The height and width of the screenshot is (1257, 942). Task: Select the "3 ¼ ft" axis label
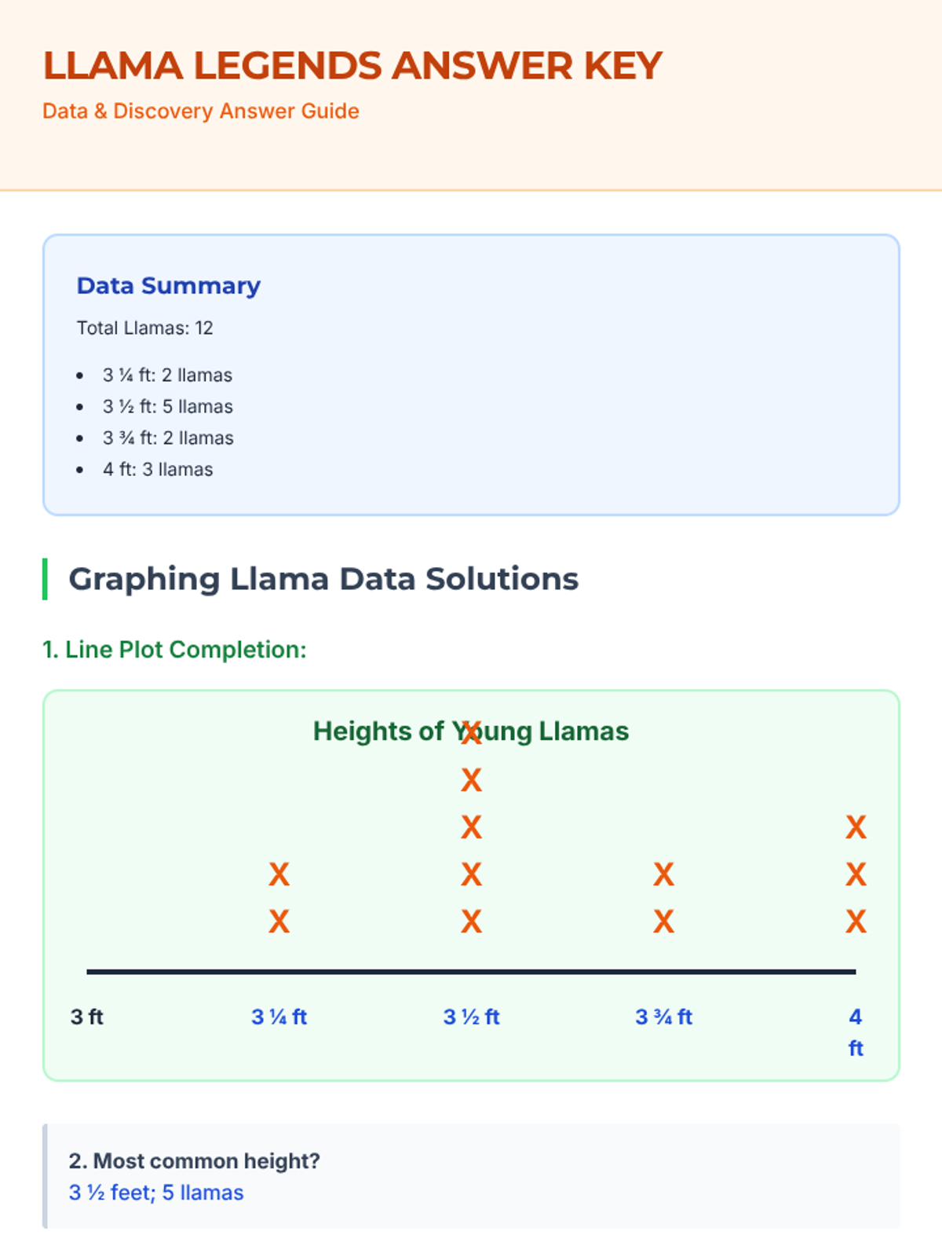click(x=279, y=1017)
